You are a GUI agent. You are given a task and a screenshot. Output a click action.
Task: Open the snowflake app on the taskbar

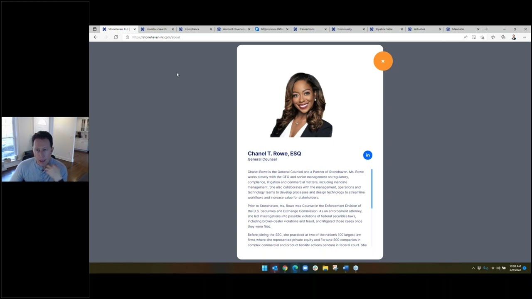click(x=356, y=268)
